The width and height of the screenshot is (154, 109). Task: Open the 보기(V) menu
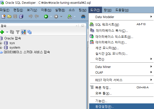(32, 10)
